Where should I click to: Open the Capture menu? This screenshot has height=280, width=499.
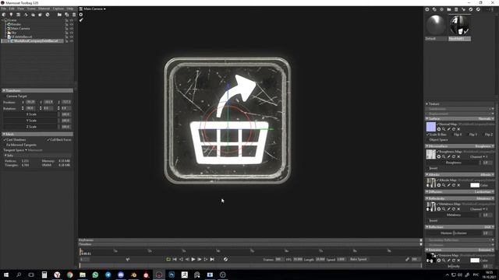coord(58,9)
